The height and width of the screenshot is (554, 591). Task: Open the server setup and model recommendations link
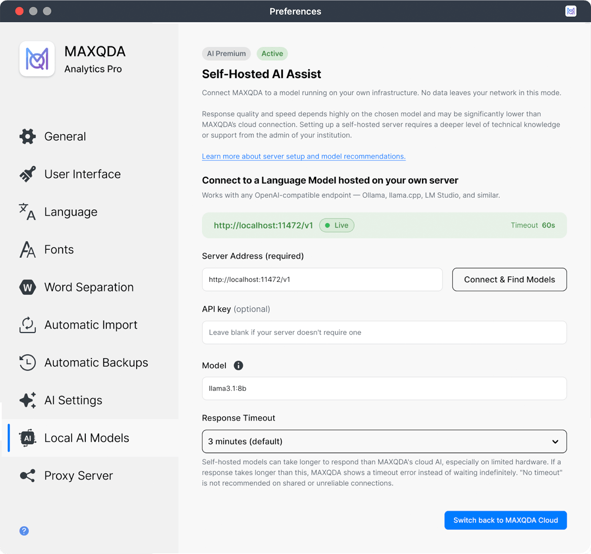click(304, 156)
